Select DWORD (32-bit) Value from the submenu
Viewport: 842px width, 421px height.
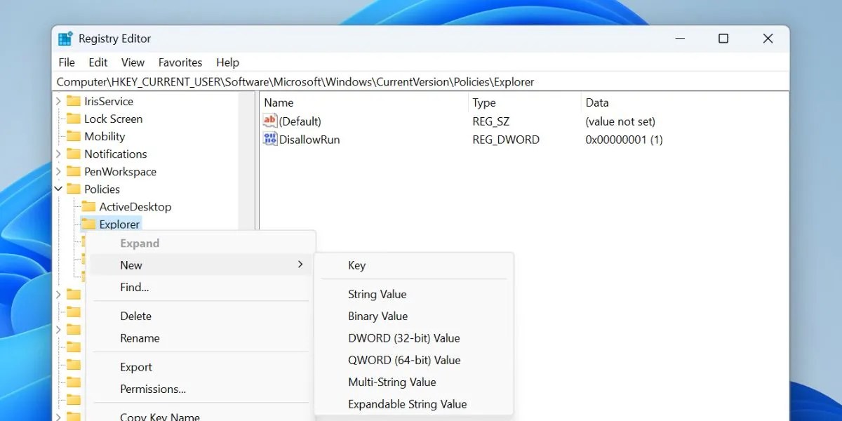[403, 338]
